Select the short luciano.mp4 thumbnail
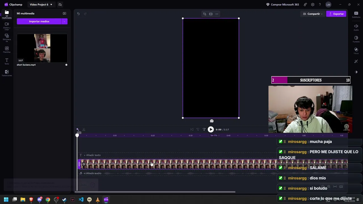The image size is (363, 204). [42, 48]
